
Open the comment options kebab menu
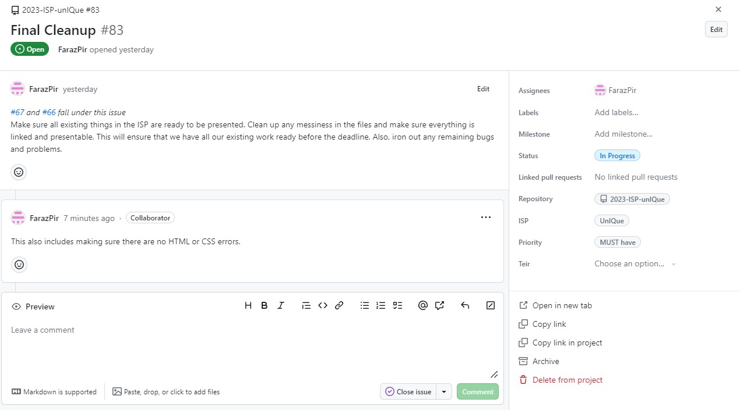[x=486, y=217]
